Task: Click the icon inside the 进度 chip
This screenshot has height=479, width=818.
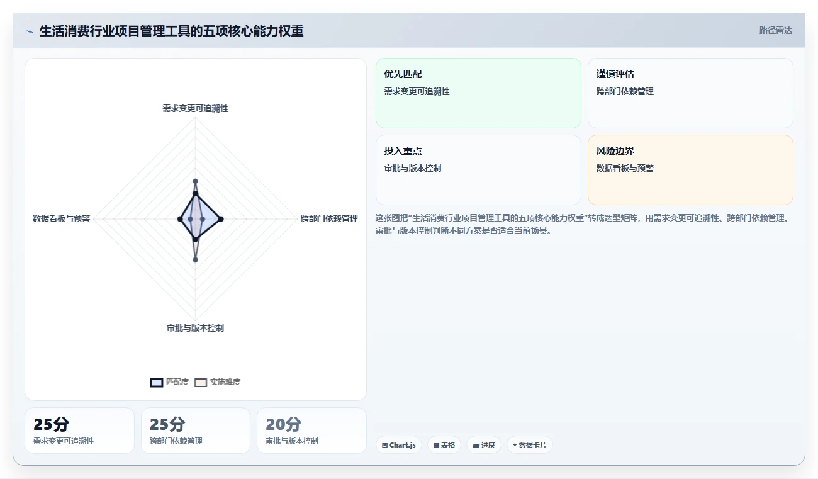Action: (x=476, y=445)
